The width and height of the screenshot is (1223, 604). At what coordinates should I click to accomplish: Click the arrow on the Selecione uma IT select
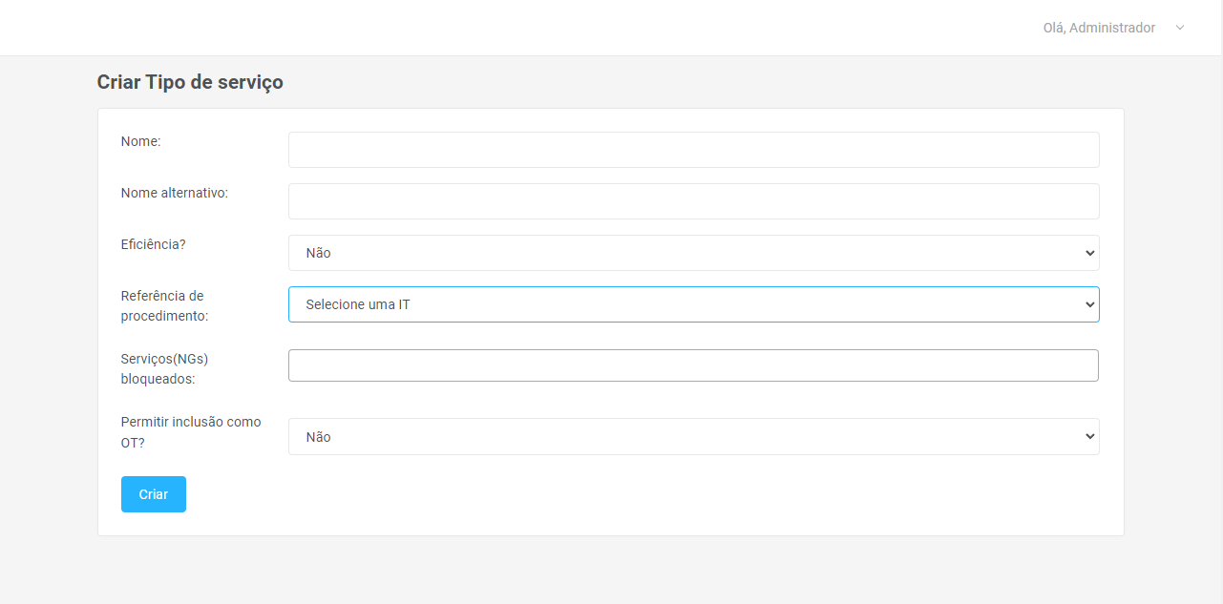1089,304
